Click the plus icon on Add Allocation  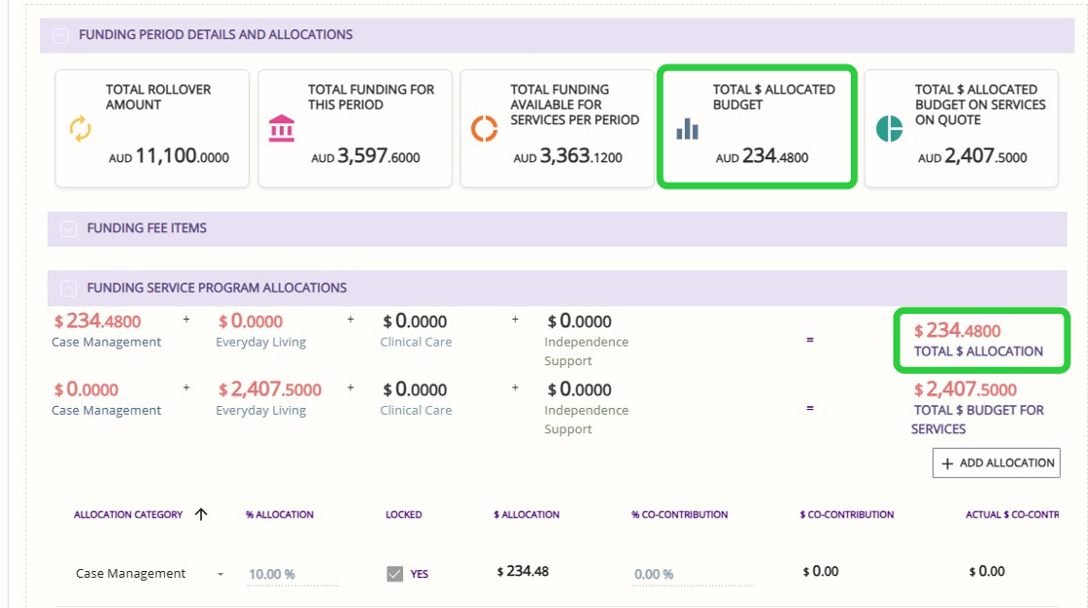tap(947, 463)
